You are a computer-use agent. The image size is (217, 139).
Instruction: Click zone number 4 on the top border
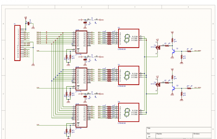[x=188, y=7]
